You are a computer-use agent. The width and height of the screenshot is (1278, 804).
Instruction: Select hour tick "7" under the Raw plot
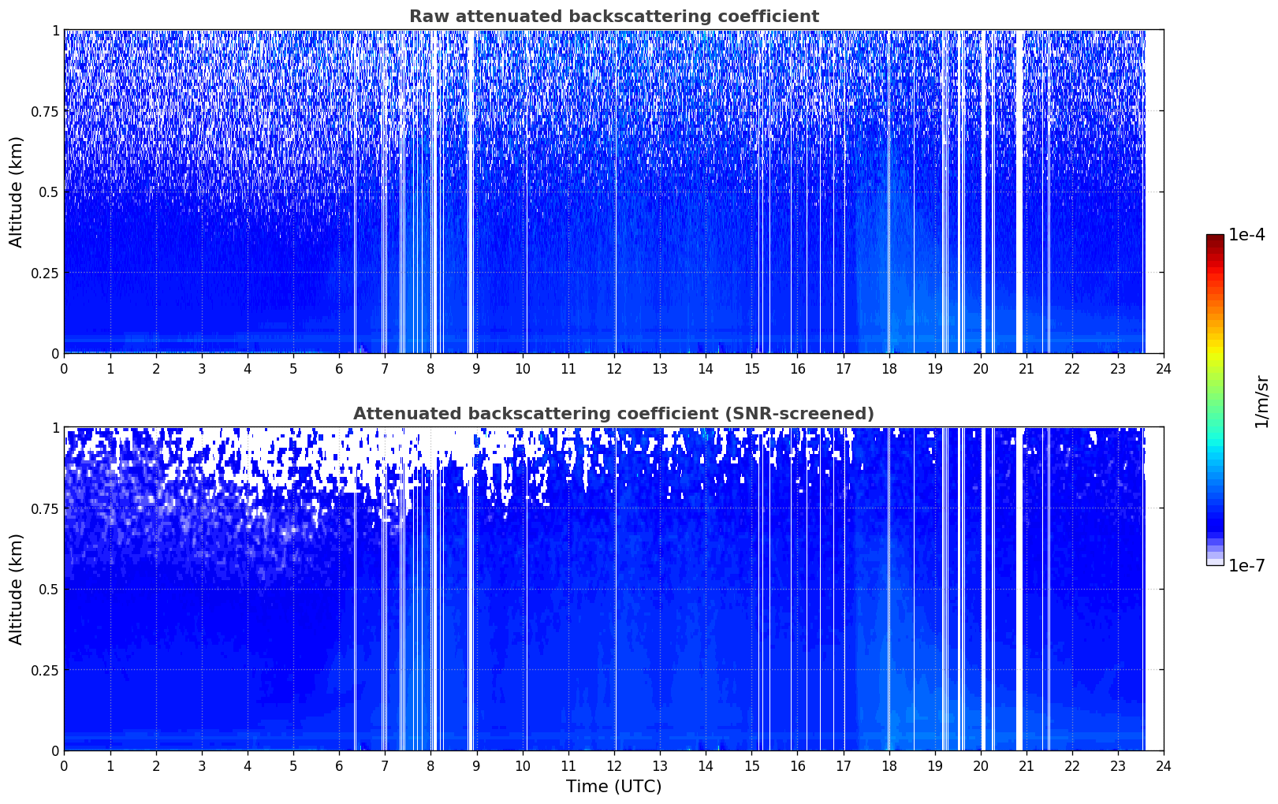pos(385,368)
